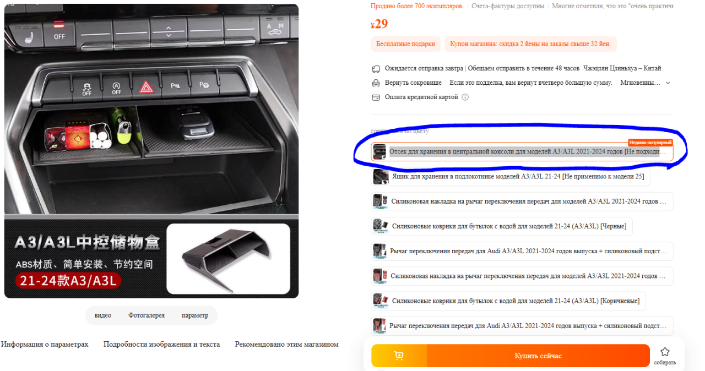This screenshot has height=371, width=705.
Task: Click the delivery truck shipping icon
Action: (x=376, y=69)
